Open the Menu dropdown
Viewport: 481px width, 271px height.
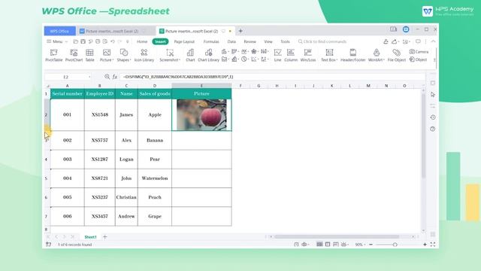tap(57, 41)
